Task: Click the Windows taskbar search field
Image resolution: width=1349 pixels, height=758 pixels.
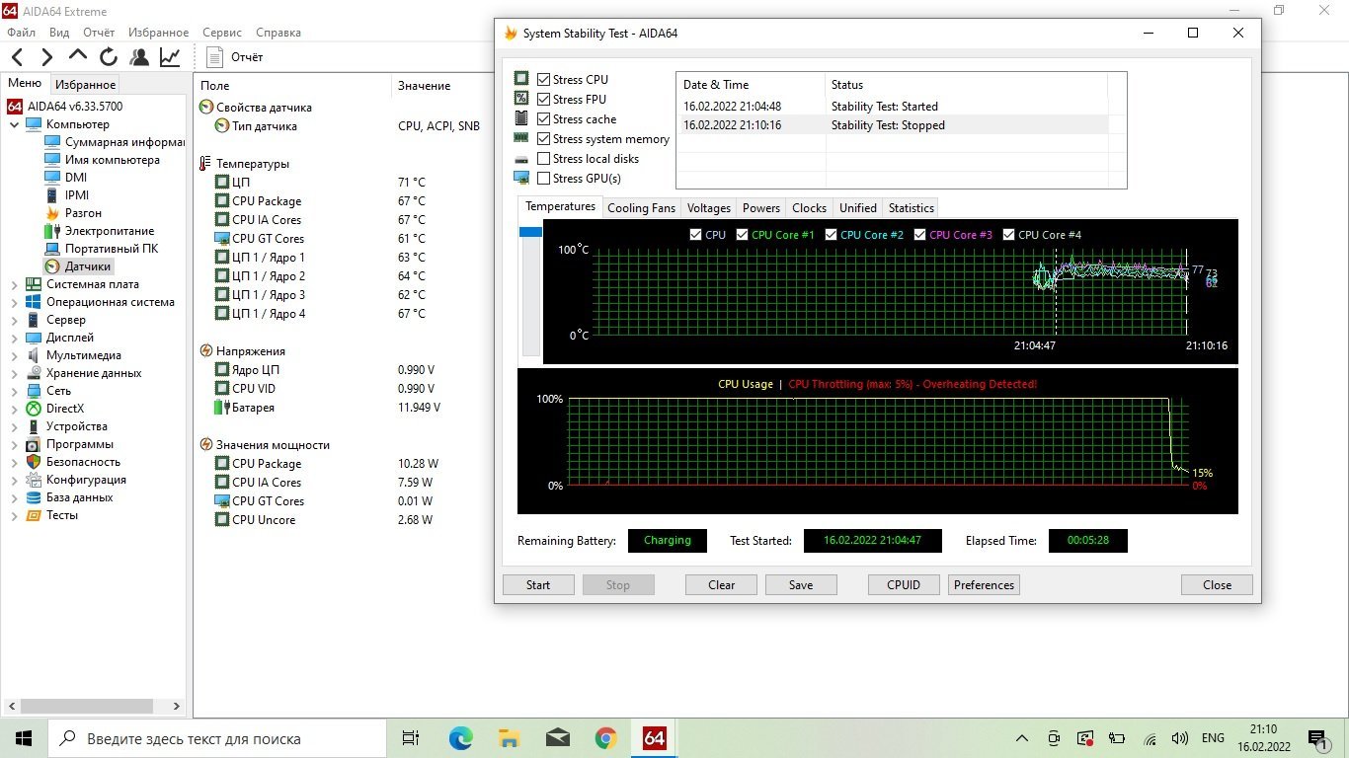Action: click(x=217, y=738)
